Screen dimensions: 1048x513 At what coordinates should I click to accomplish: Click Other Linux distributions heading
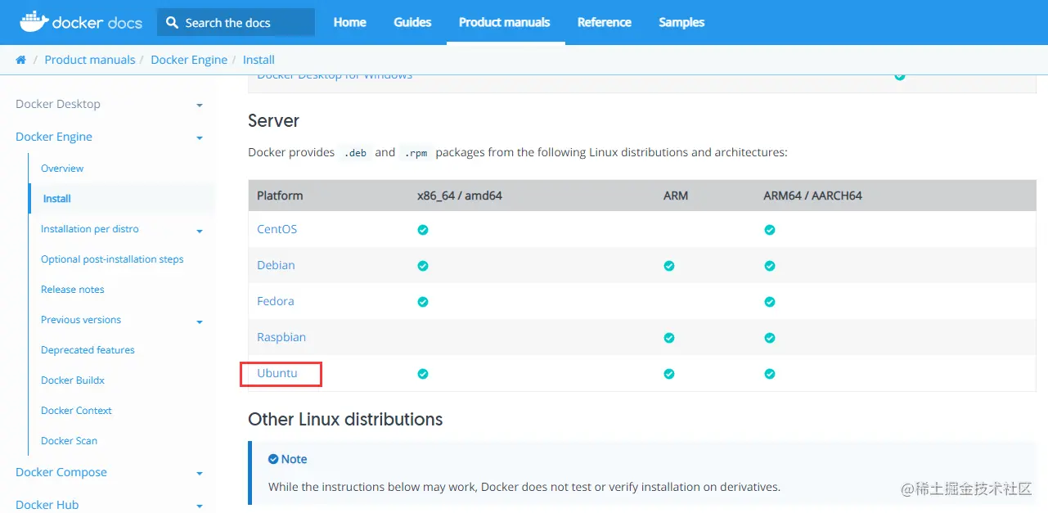(345, 419)
